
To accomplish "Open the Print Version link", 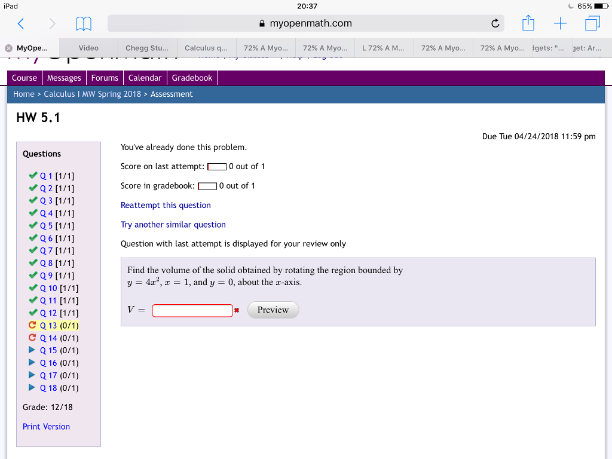I will (46, 426).
